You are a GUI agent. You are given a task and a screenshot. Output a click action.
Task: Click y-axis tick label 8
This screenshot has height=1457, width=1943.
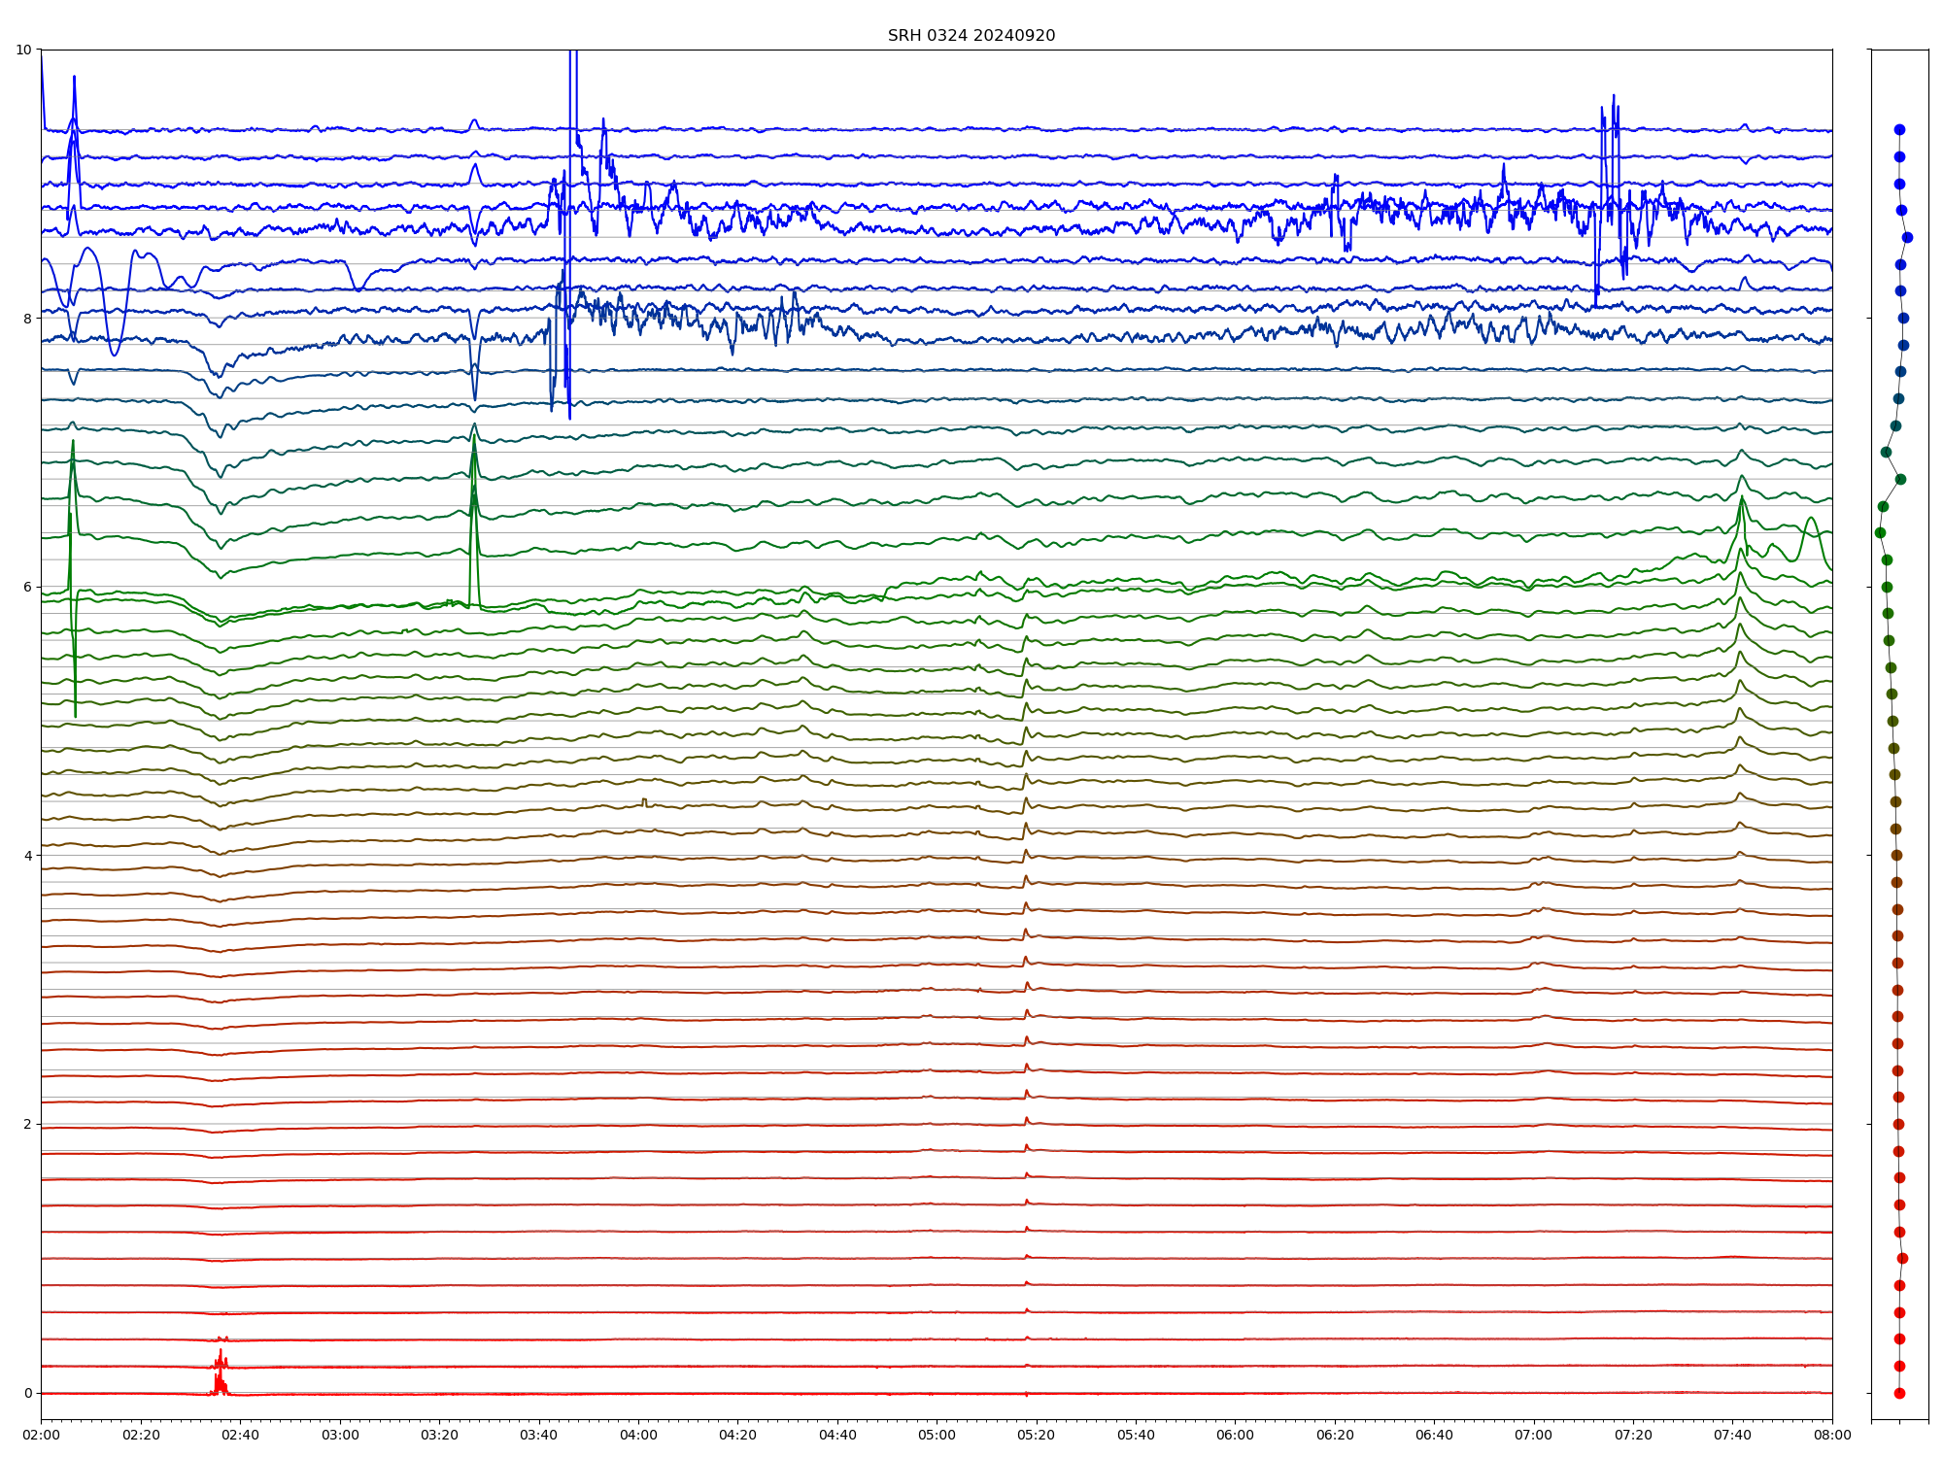[x=27, y=319]
